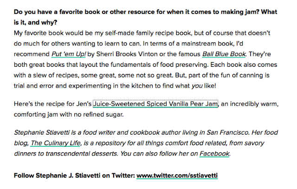The image size is (297, 189).
Task: Open the www.twitter.com/sstiavetti link
Action: tap(177, 176)
